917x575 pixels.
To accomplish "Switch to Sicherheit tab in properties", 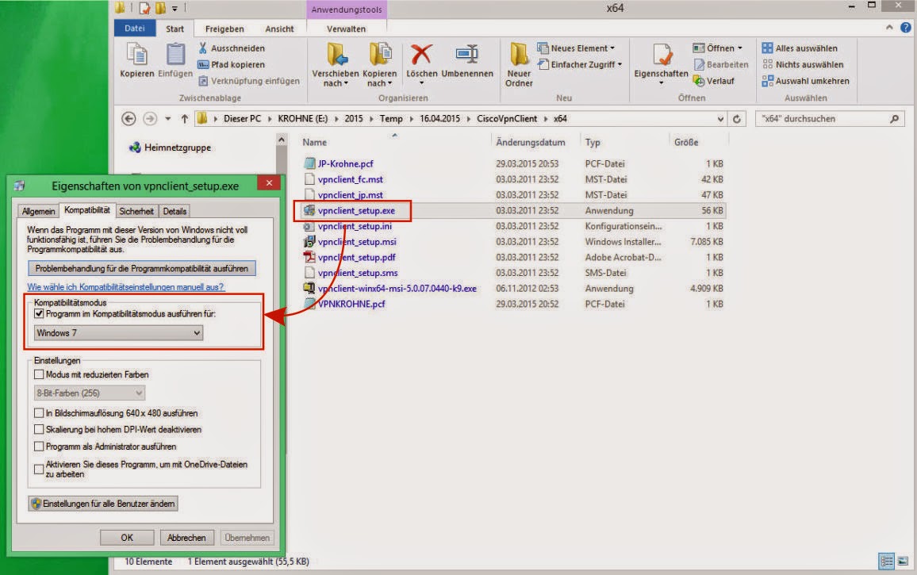I will pyautogui.click(x=136, y=211).
